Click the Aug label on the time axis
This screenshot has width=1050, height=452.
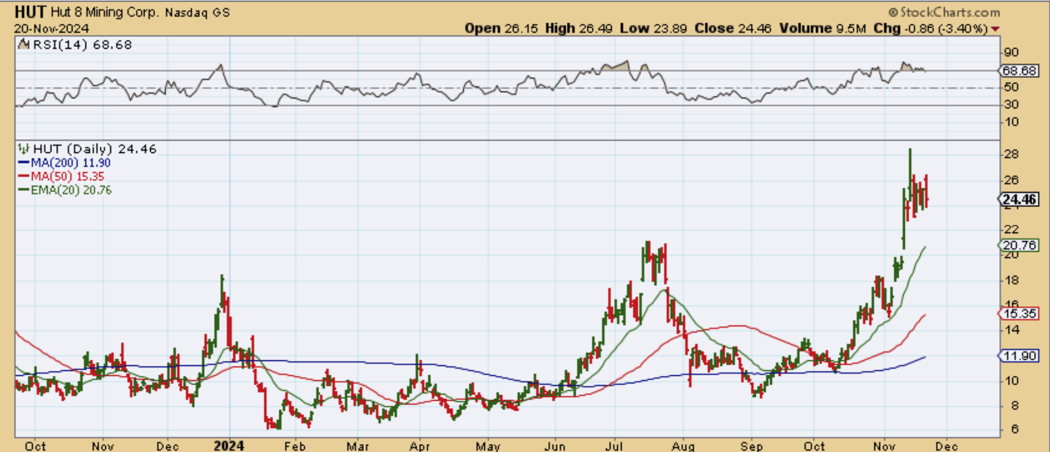click(x=683, y=446)
